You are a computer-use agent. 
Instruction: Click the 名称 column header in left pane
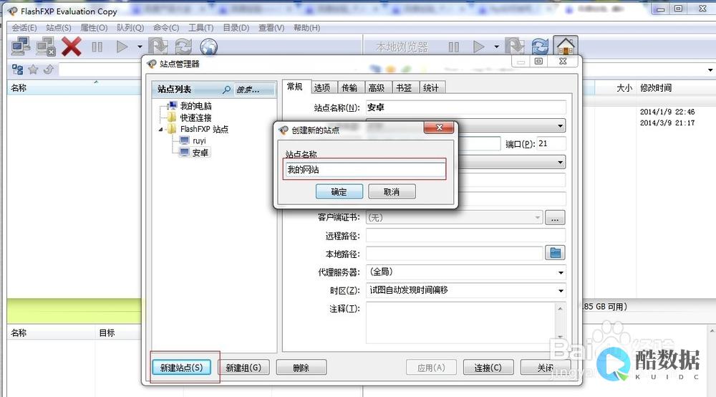(x=19, y=87)
